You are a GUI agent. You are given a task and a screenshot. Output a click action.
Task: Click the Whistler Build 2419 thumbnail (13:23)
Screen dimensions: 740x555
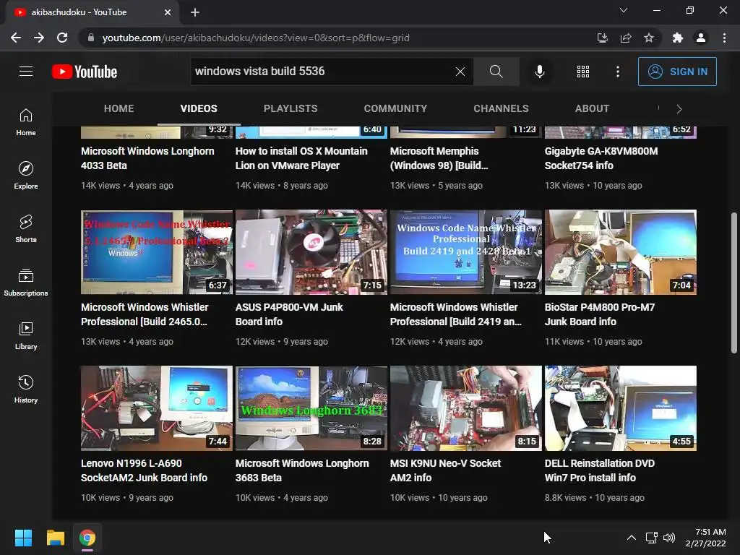[x=466, y=252]
